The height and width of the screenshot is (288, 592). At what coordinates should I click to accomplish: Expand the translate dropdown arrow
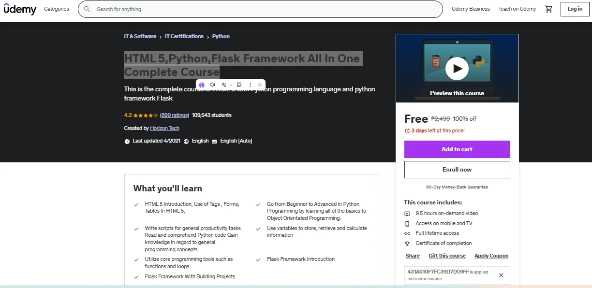[x=231, y=85]
